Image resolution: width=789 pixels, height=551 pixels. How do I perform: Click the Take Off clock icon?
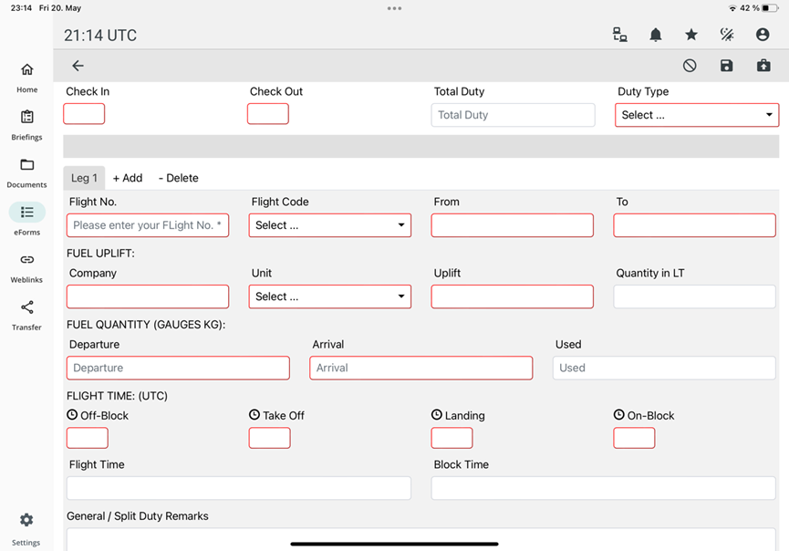[x=254, y=415]
